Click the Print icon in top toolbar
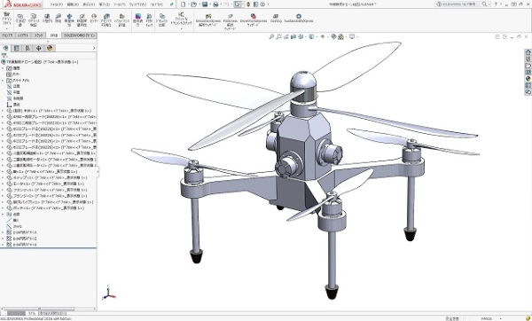The height and width of the screenshot is (321, 532). point(215,4)
